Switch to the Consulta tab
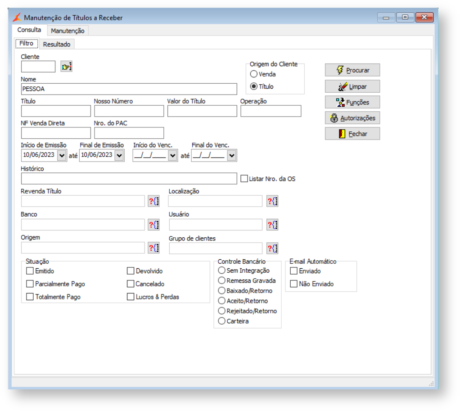The image size is (460, 411). (x=29, y=30)
